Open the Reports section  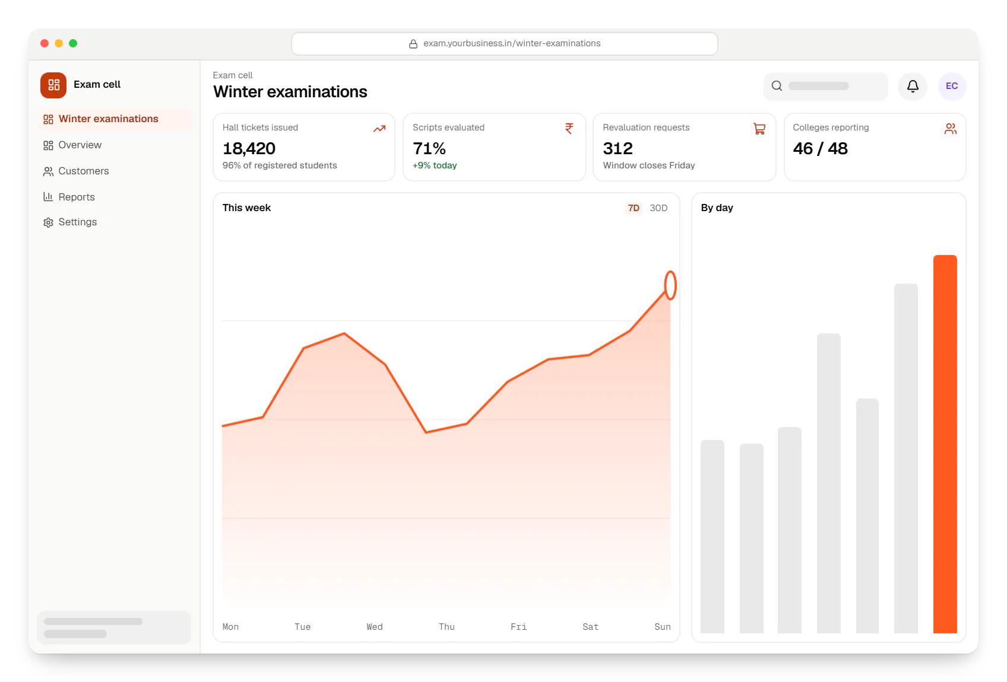pyautogui.click(x=114, y=197)
